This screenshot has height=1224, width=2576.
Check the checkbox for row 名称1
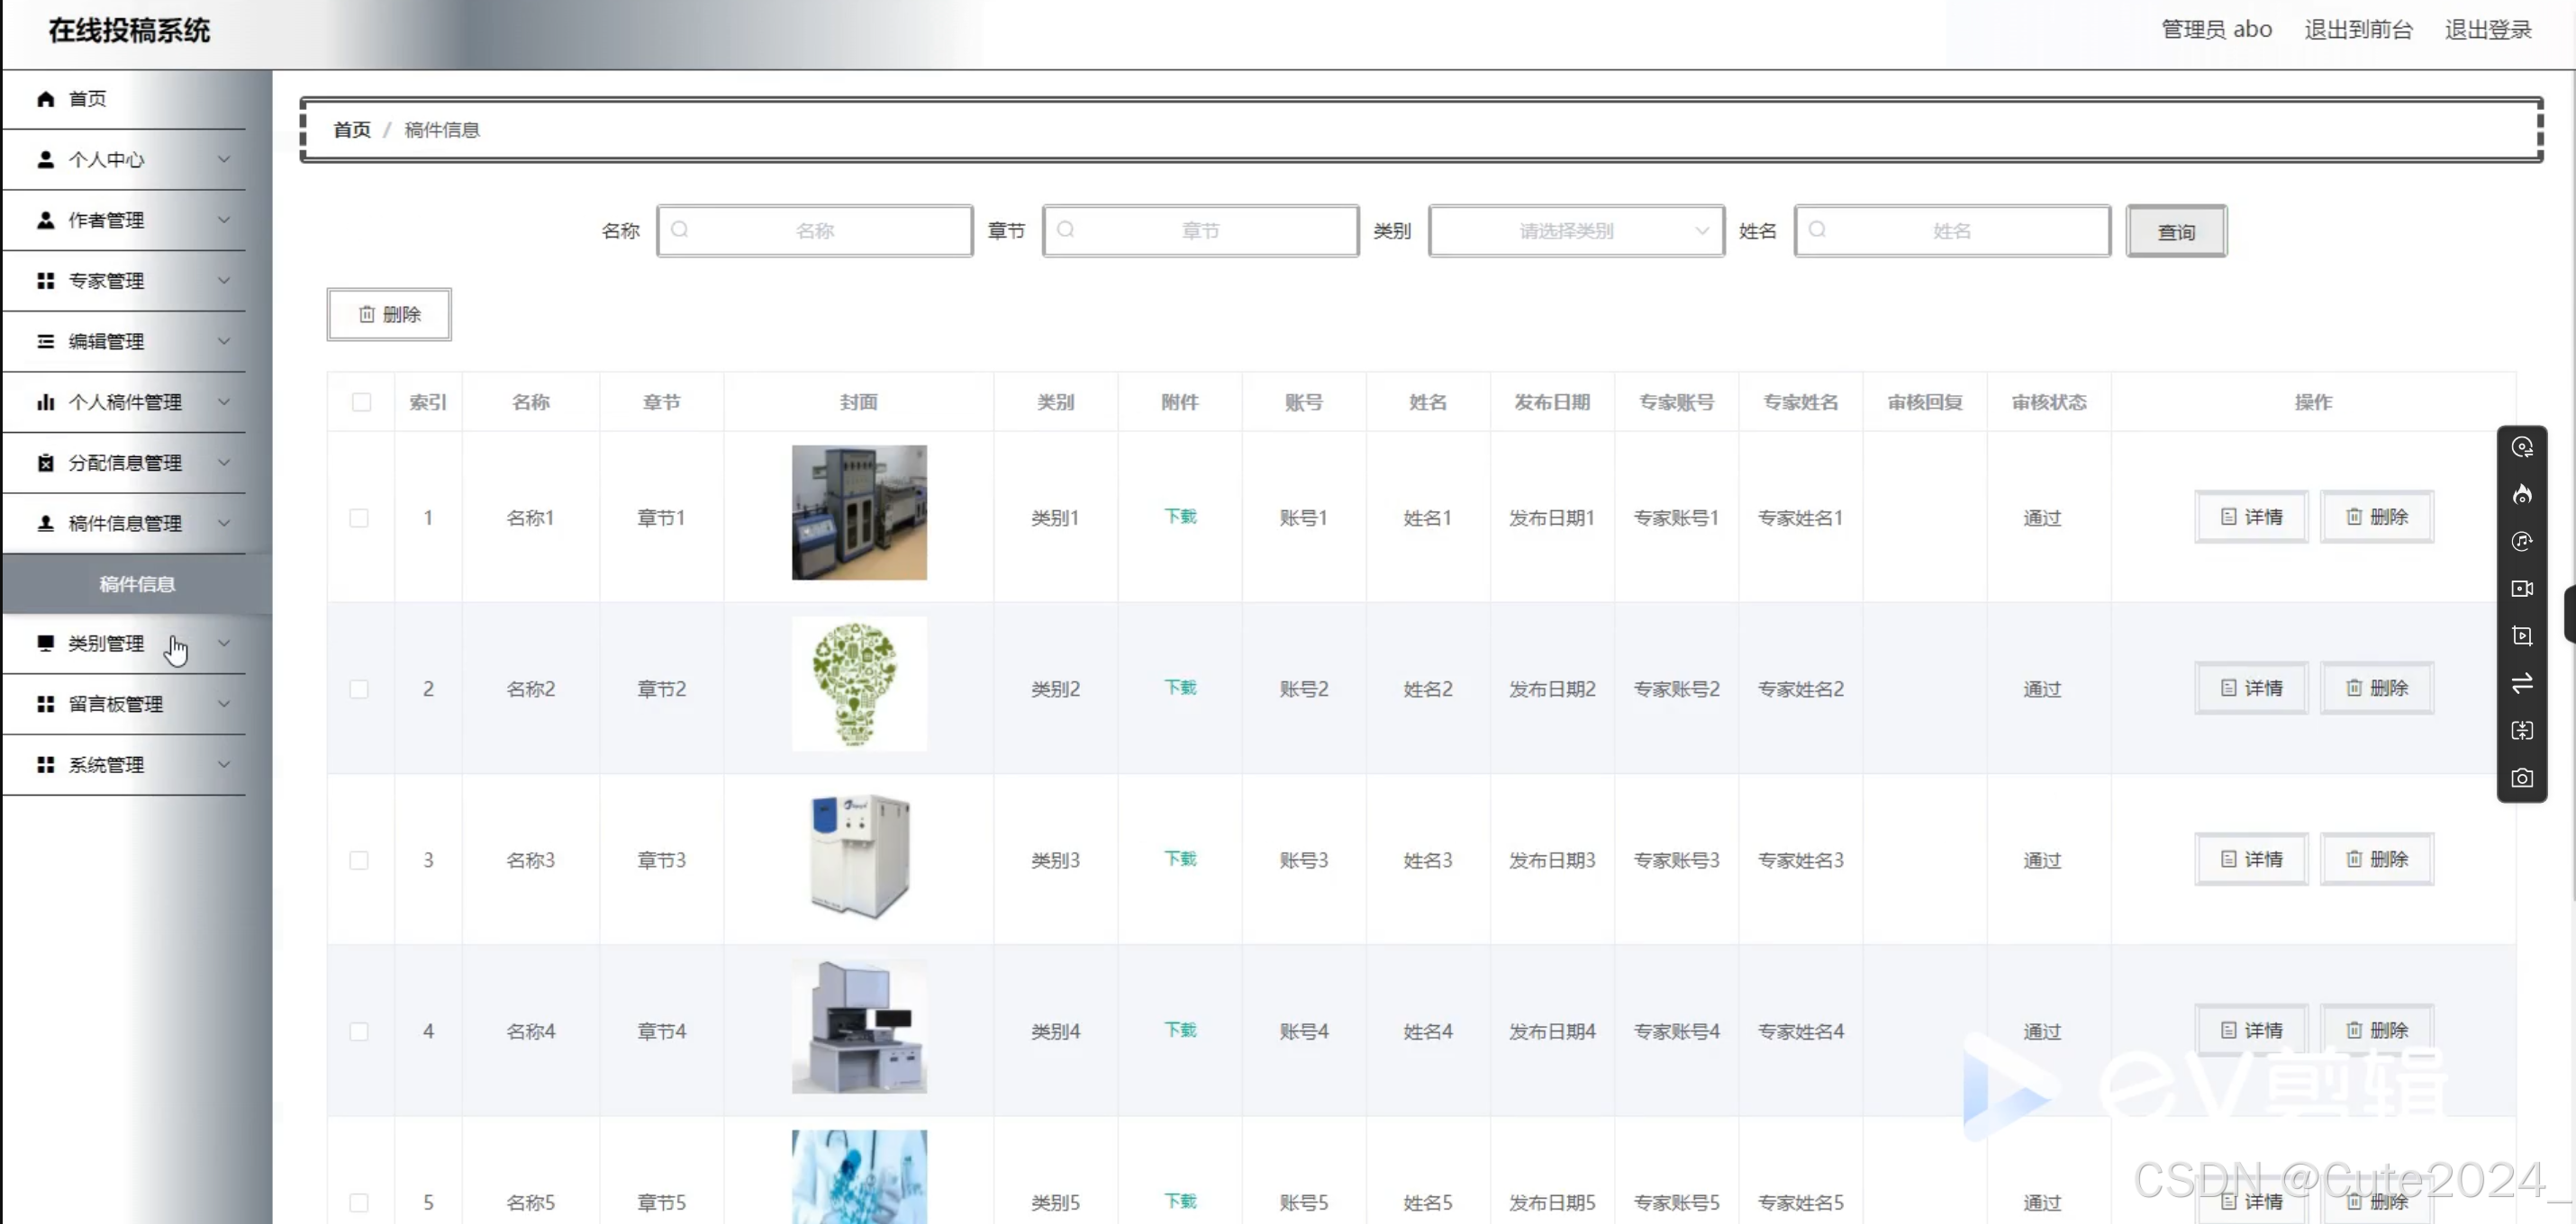coord(359,517)
